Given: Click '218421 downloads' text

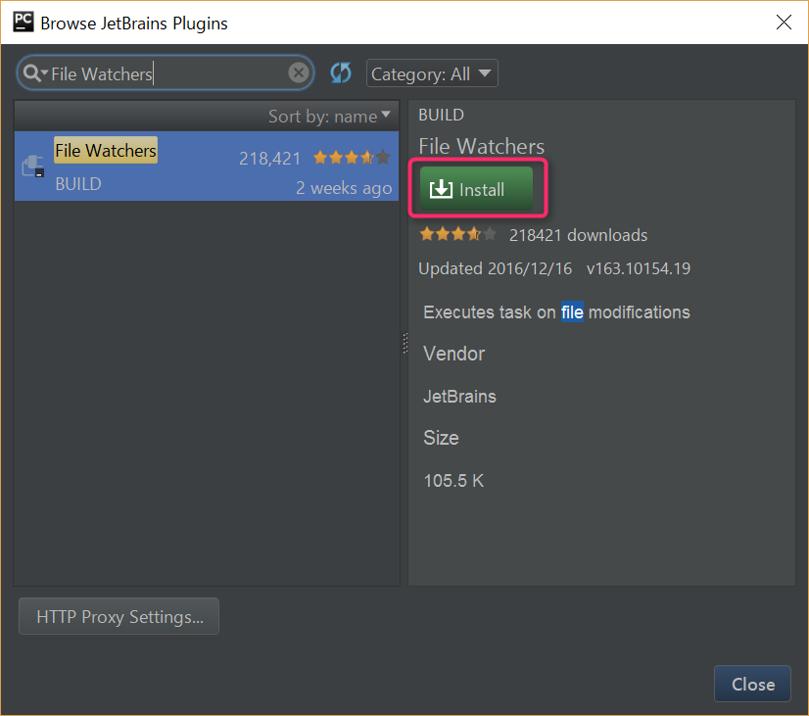Looking at the screenshot, I should (578, 235).
